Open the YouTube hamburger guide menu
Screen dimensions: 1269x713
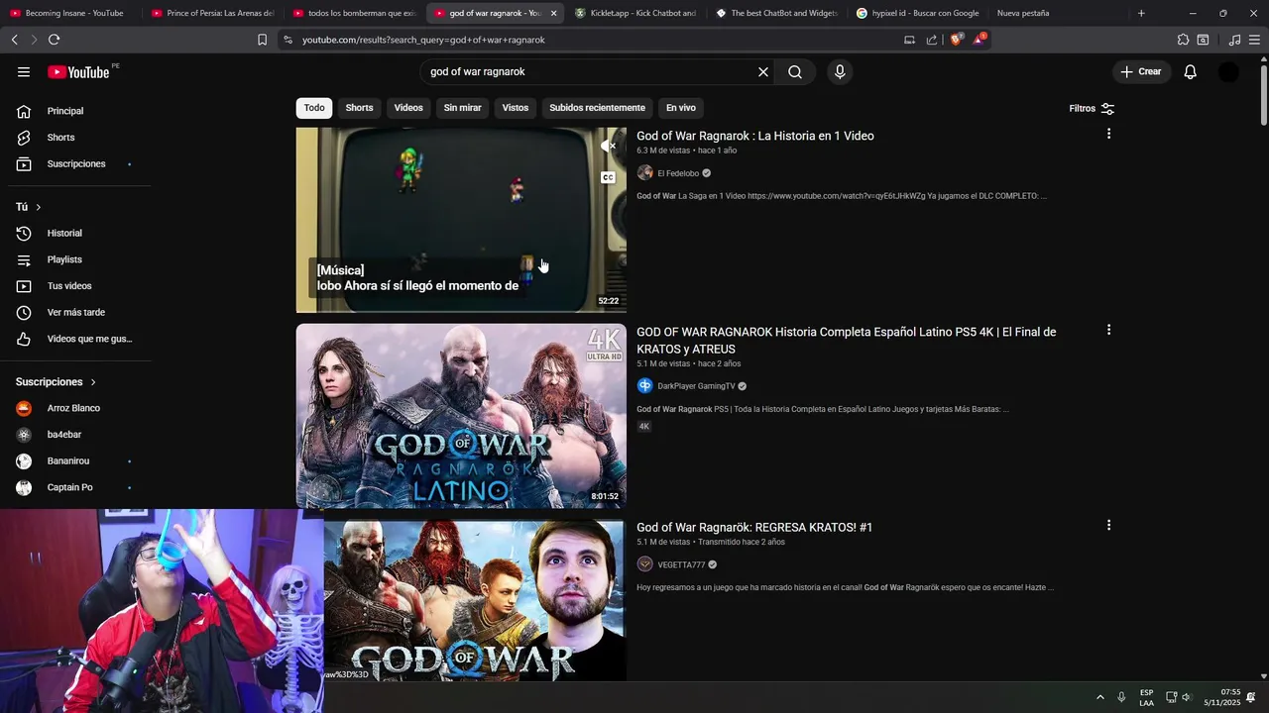point(24,71)
